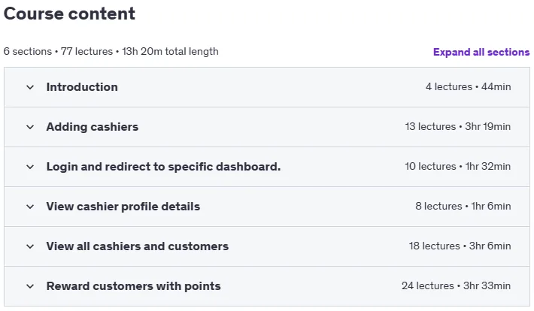This screenshot has width=534, height=311.
Task: Click the 10 lectures 1hr 32min summary
Action: (x=458, y=166)
